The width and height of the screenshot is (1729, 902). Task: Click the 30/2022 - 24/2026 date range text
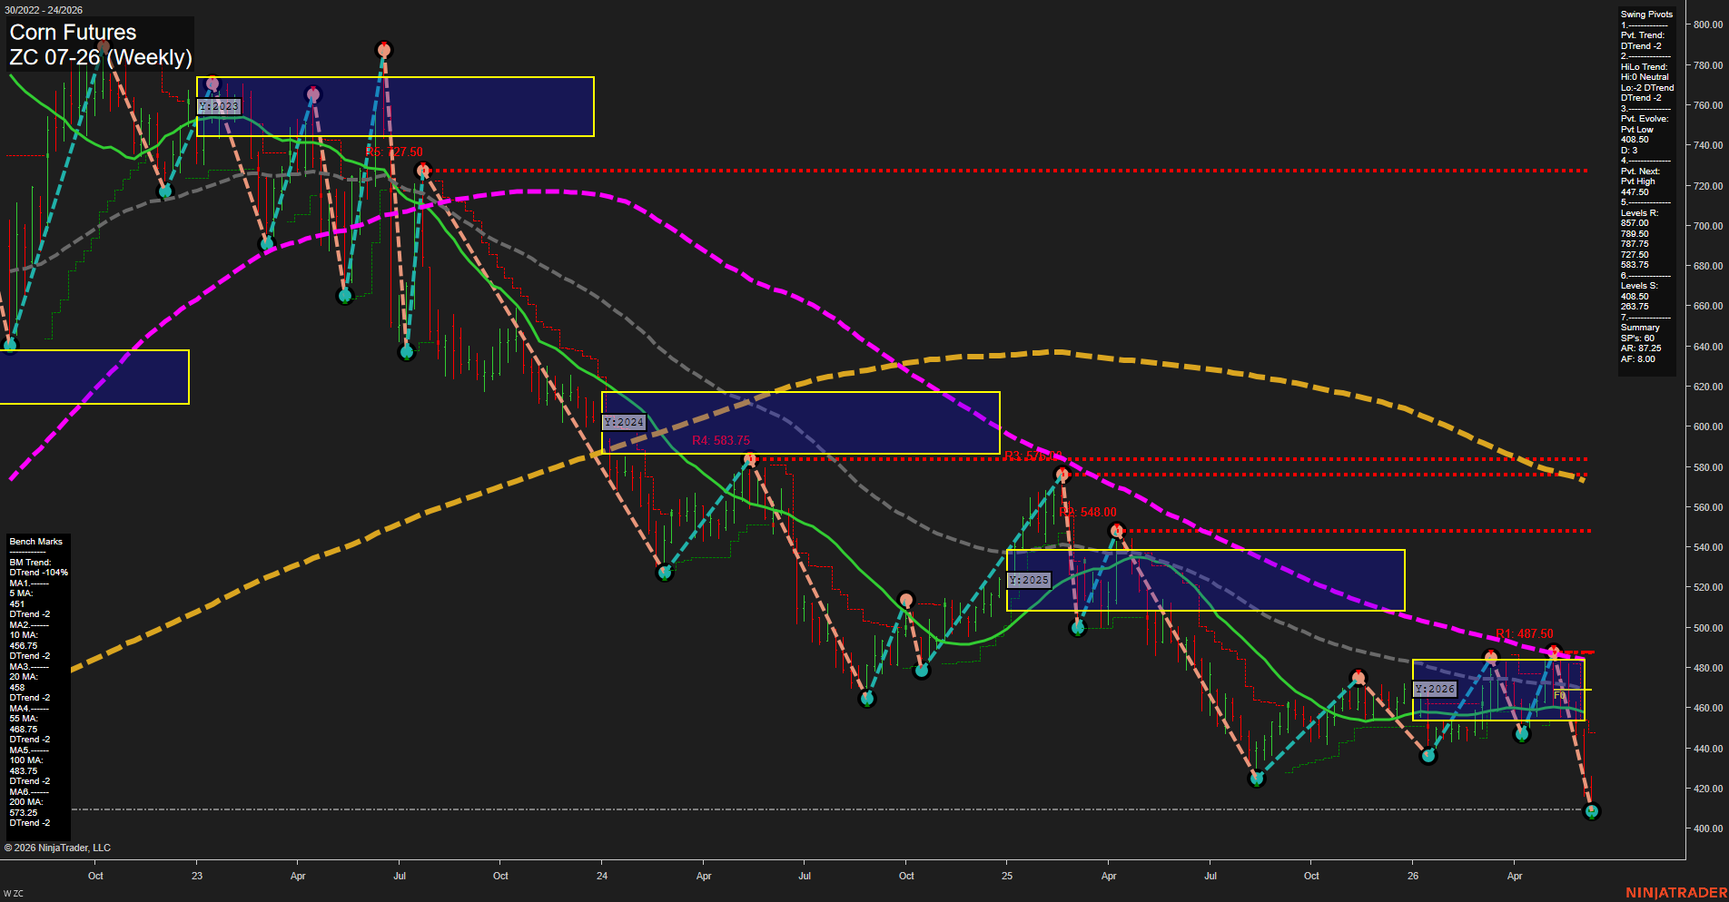click(x=44, y=10)
